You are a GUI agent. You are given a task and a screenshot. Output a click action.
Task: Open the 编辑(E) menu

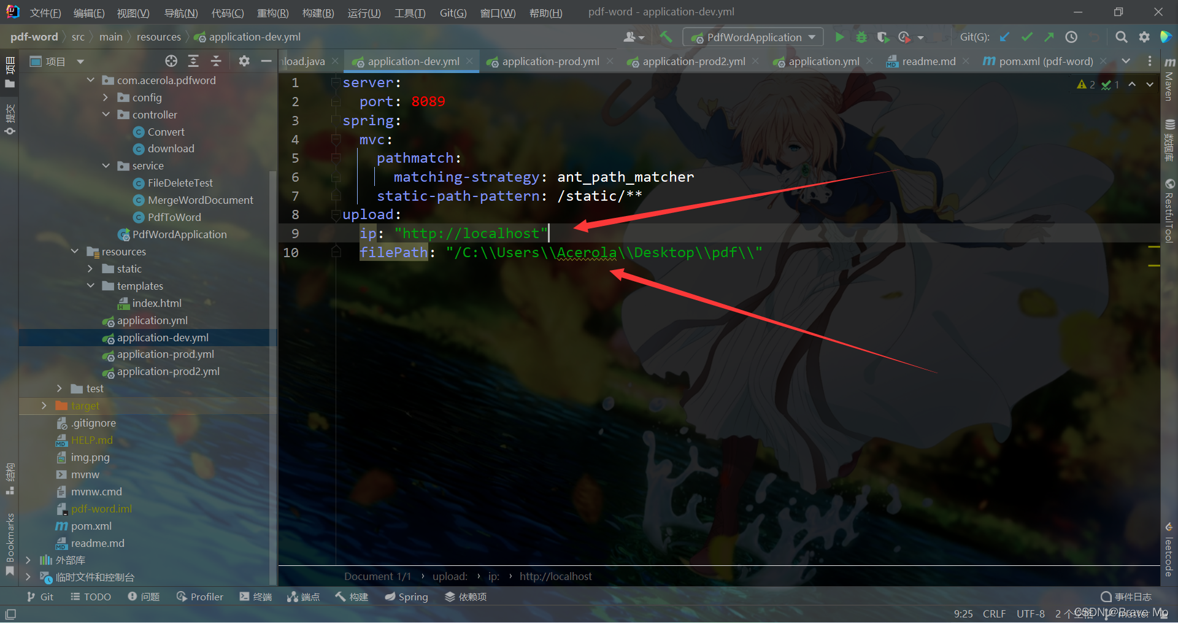tap(88, 13)
